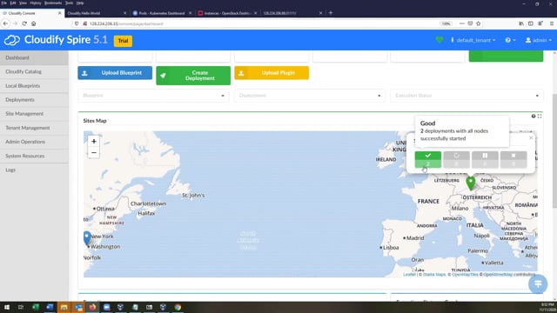
Task: Click the browser Reload button
Action: pos(24,23)
